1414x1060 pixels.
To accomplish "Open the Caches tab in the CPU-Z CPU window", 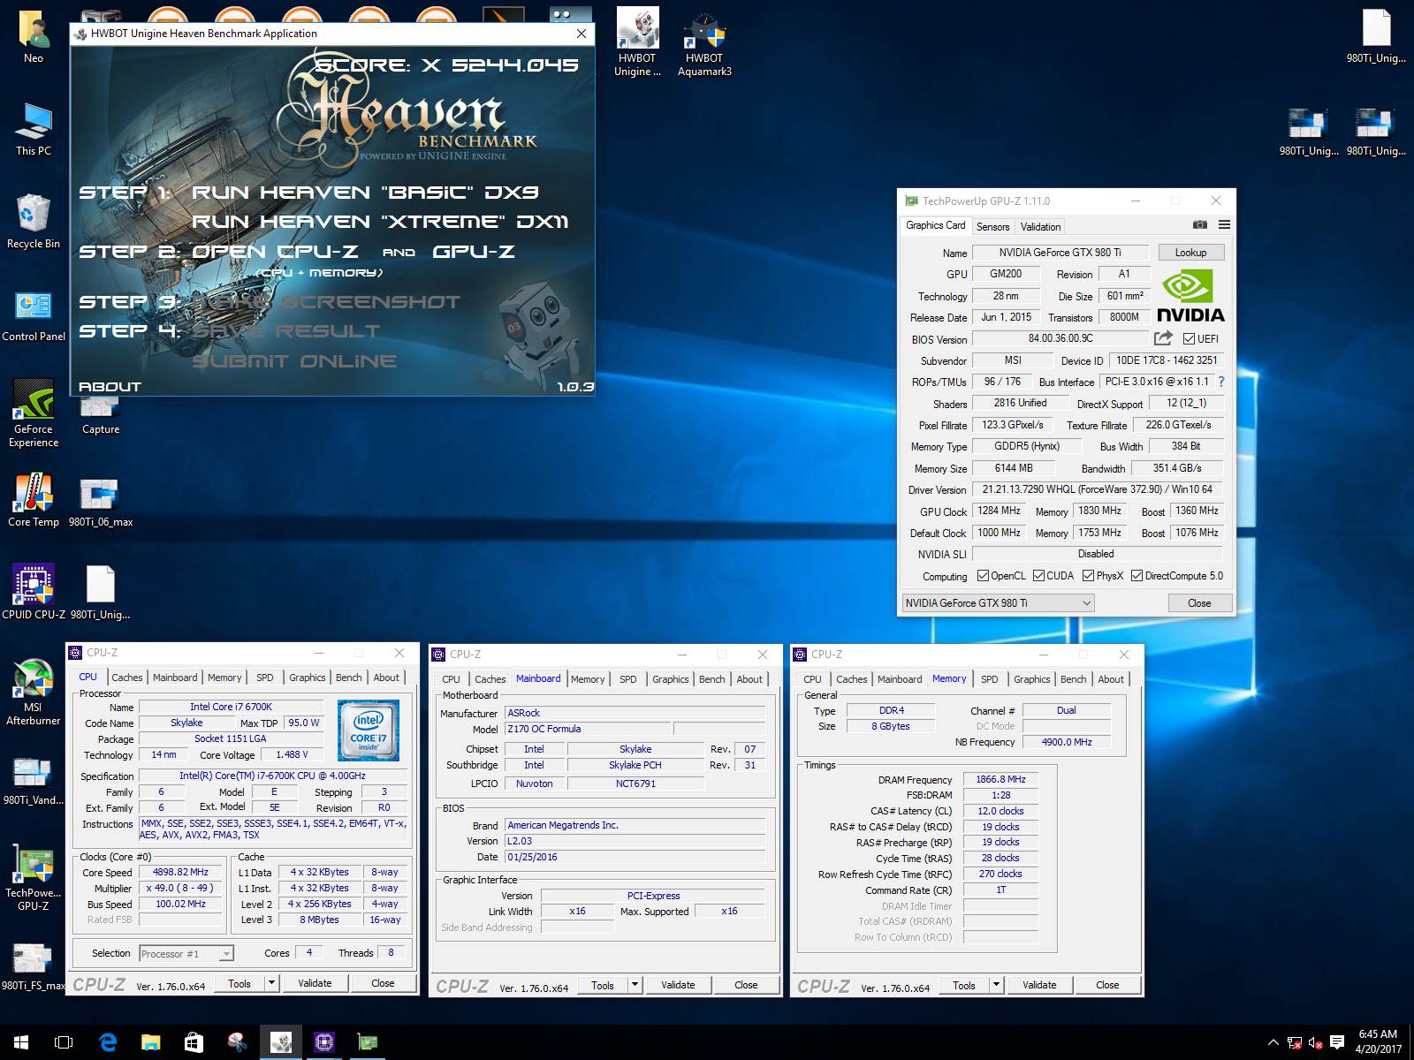I will 126,678.
